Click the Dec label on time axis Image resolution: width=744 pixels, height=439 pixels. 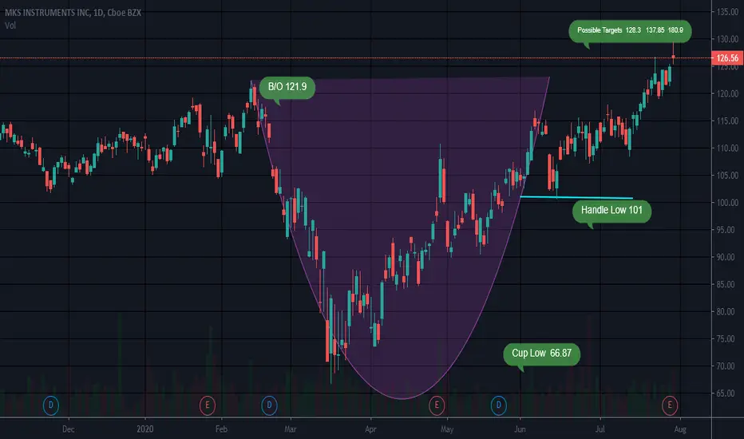point(69,429)
